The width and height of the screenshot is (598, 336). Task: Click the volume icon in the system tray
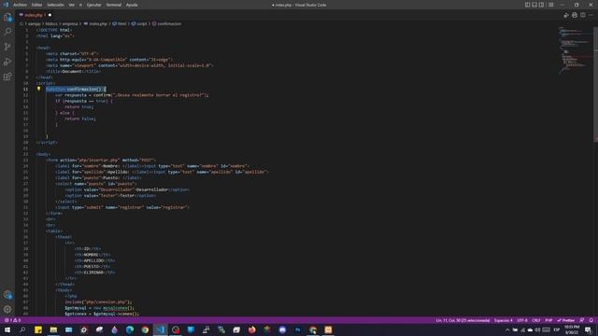click(538, 329)
